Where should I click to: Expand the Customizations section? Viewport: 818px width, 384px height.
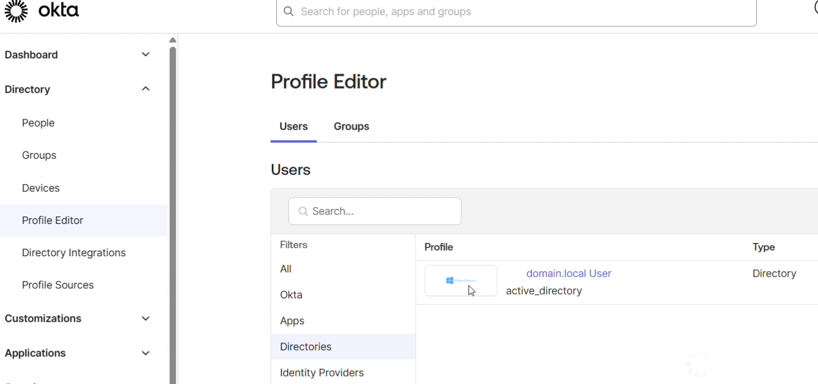[x=146, y=318]
